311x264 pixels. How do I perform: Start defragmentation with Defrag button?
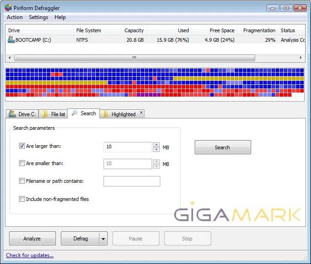coord(80,239)
